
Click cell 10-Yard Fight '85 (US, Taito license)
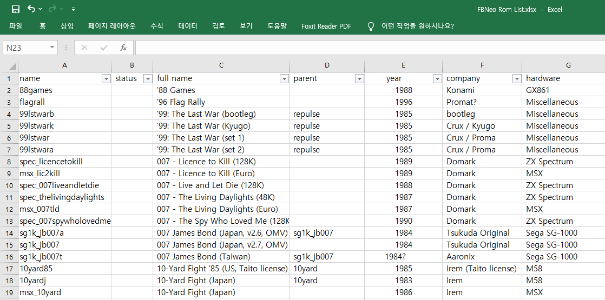click(221, 269)
